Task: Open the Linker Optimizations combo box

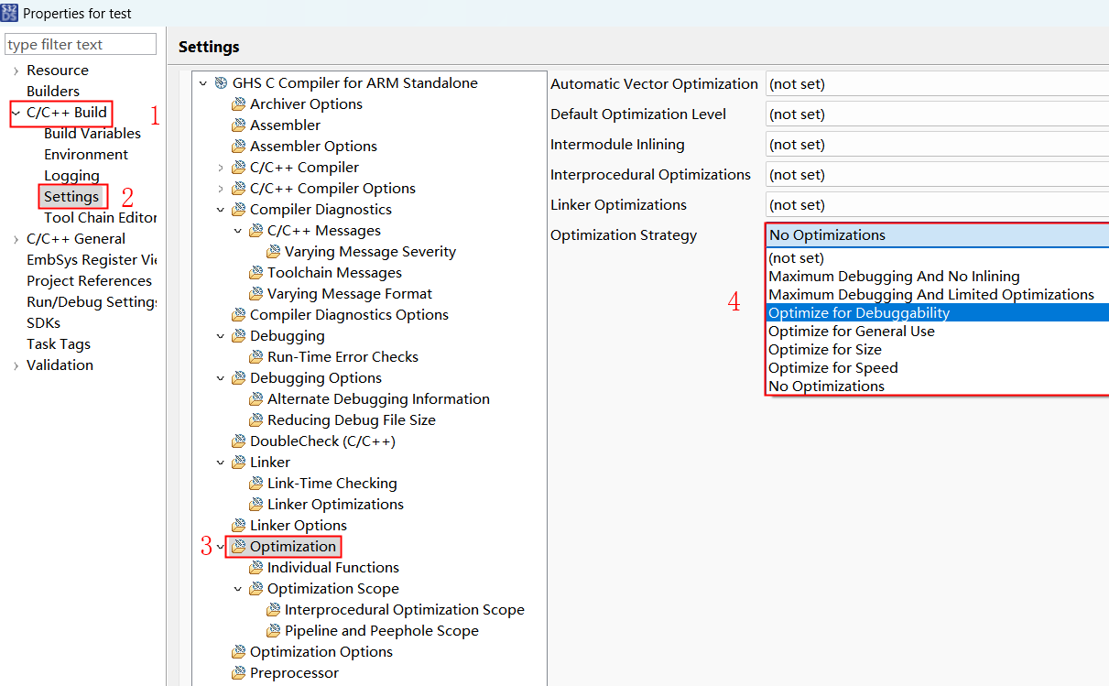Action: (934, 205)
